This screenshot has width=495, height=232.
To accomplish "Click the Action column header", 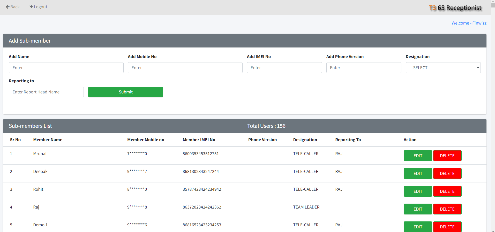I will pyautogui.click(x=410, y=140).
